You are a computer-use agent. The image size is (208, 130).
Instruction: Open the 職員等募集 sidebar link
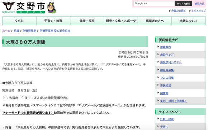coord(167,70)
